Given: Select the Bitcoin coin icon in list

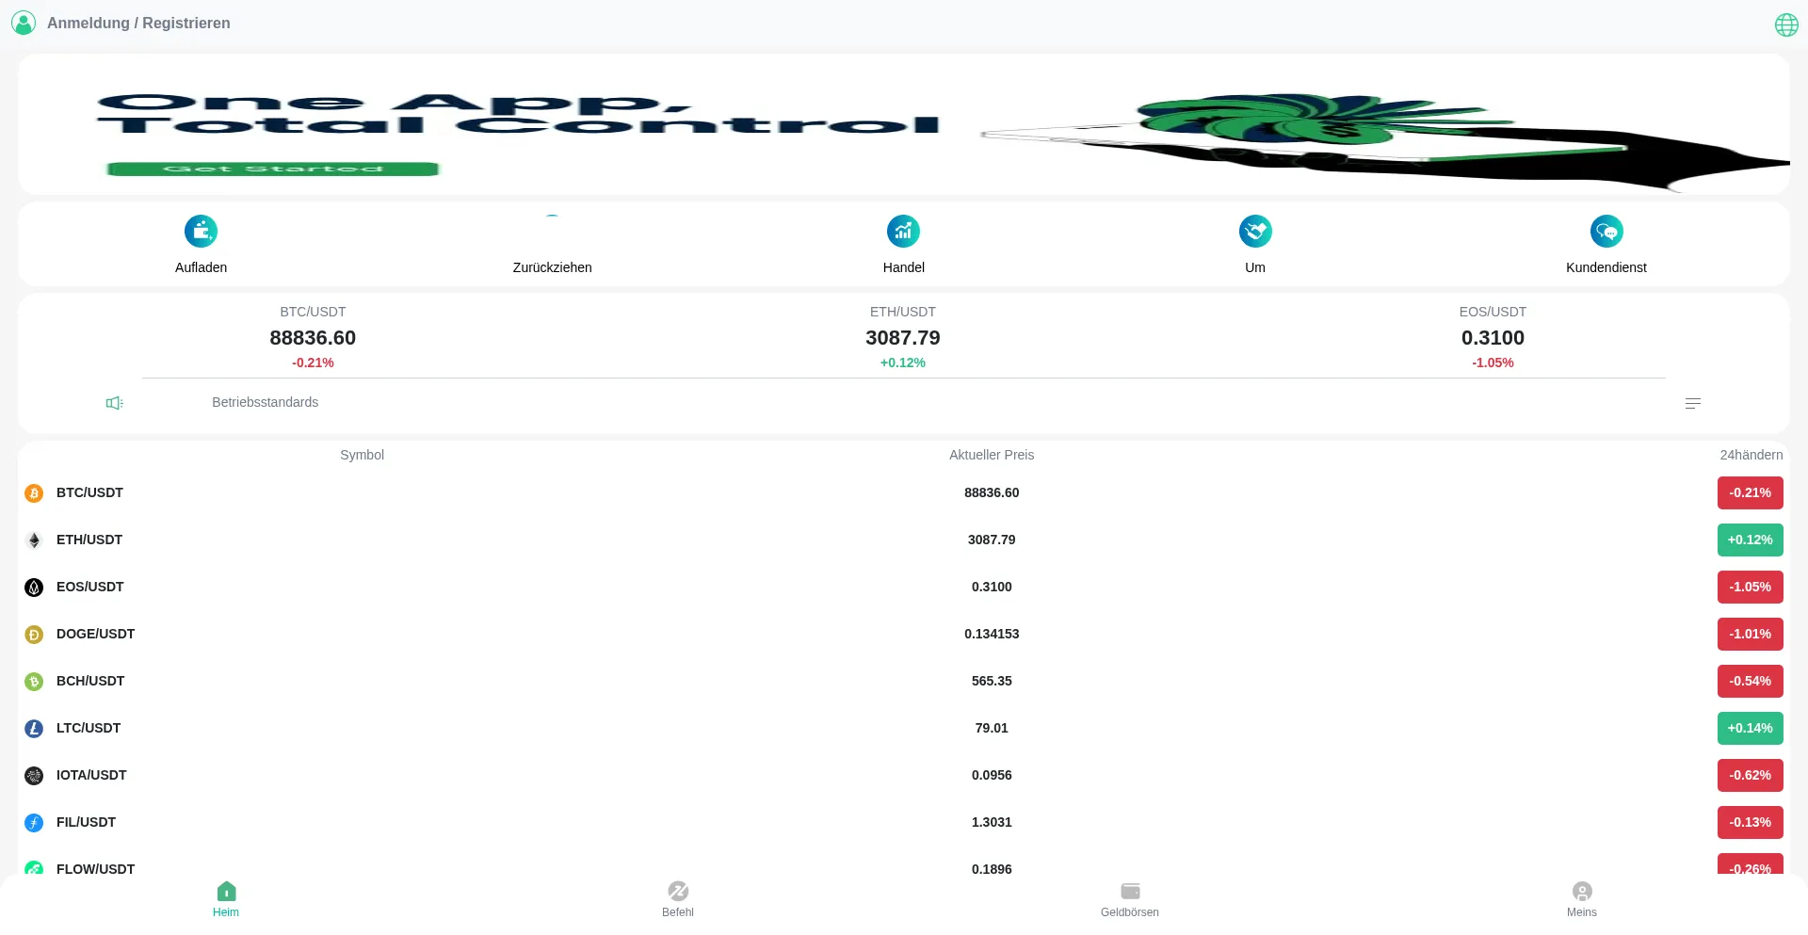Looking at the screenshot, I should tap(34, 493).
